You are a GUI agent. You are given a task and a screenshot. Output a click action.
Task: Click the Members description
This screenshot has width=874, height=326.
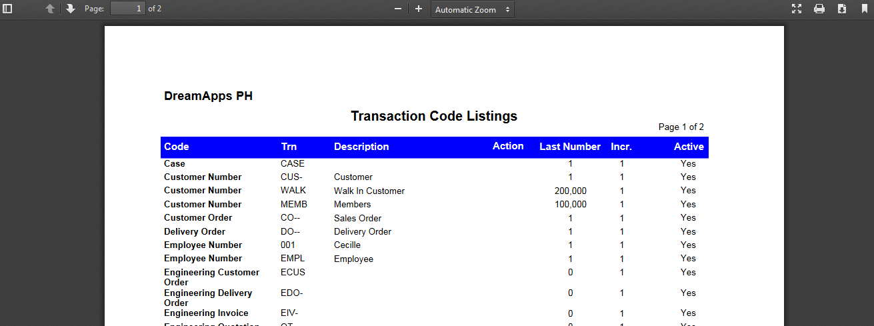tap(352, 205)
